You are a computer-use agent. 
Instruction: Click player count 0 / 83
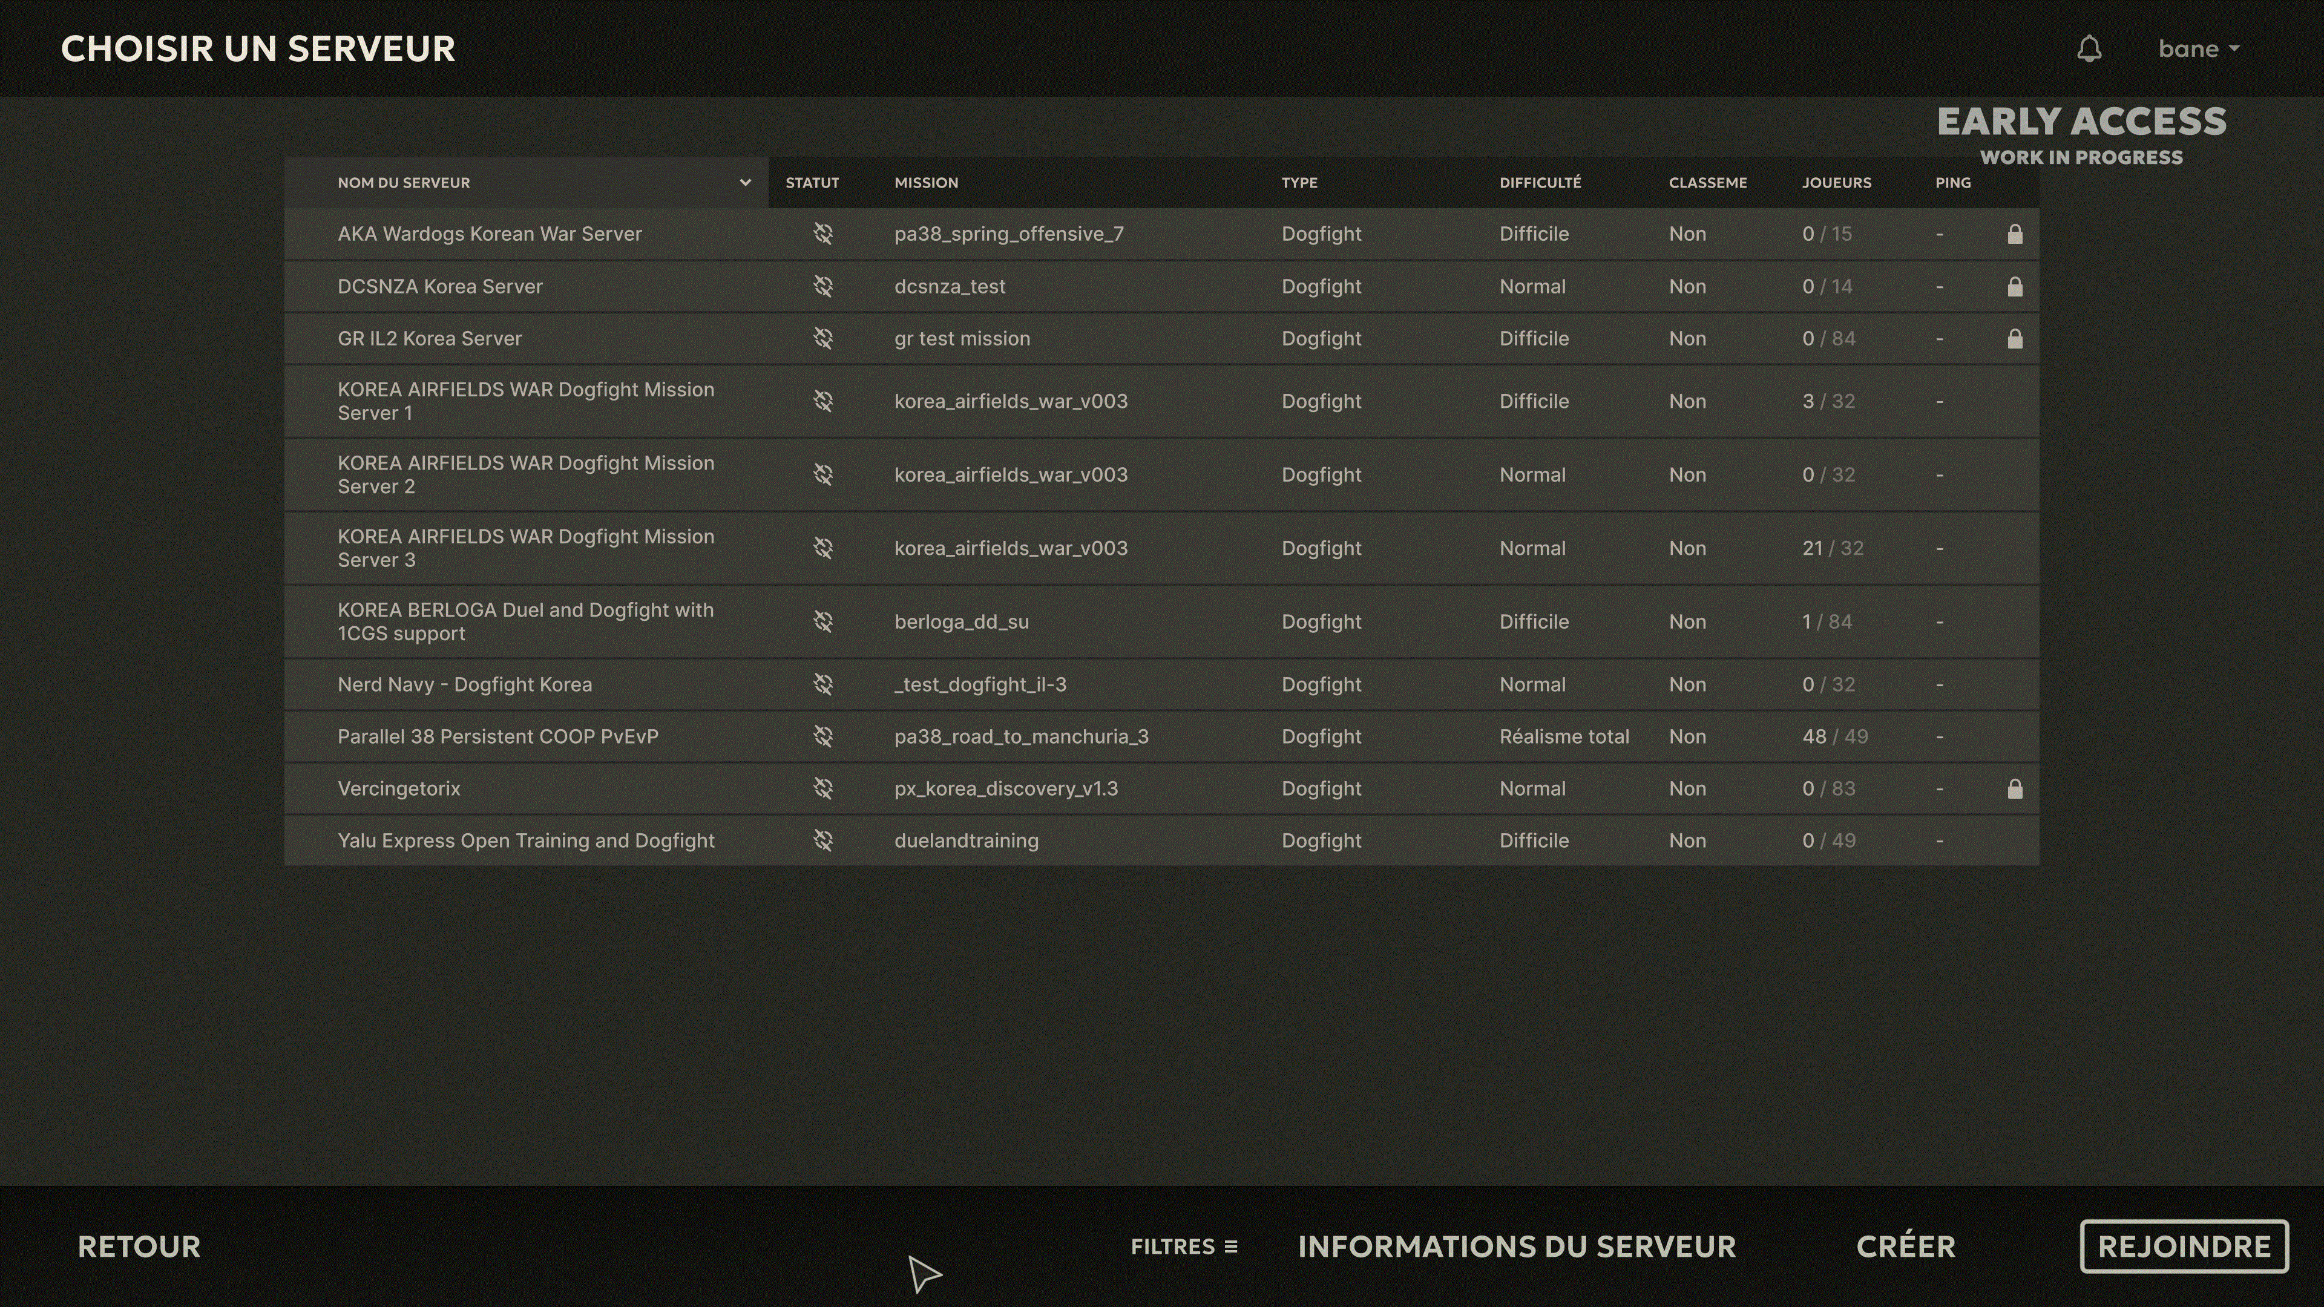[x=1829, y=788]
